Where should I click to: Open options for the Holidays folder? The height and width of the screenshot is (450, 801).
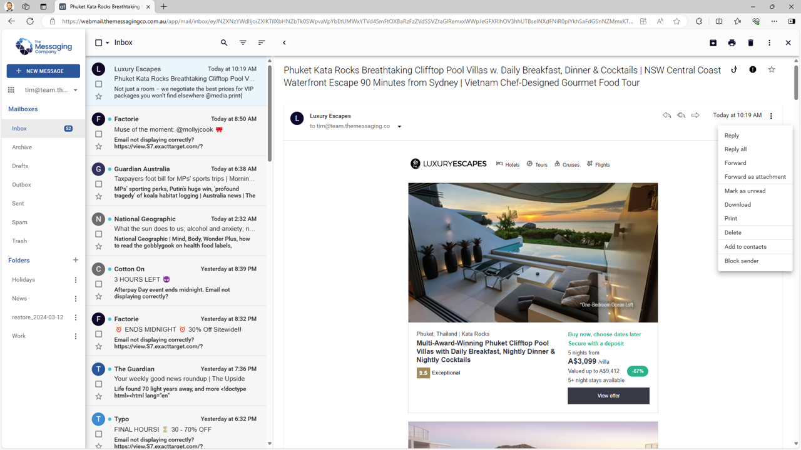click(x=76, y=280)
